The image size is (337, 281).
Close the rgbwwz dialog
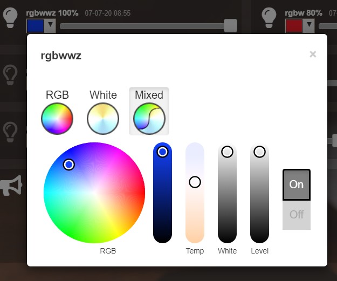pos(313,54)
